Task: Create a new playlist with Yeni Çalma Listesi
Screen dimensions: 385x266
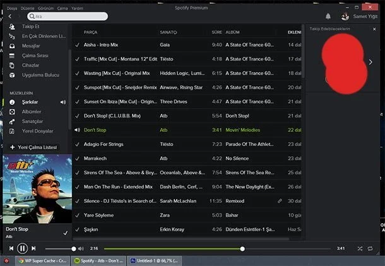Action: click(33, 147)
